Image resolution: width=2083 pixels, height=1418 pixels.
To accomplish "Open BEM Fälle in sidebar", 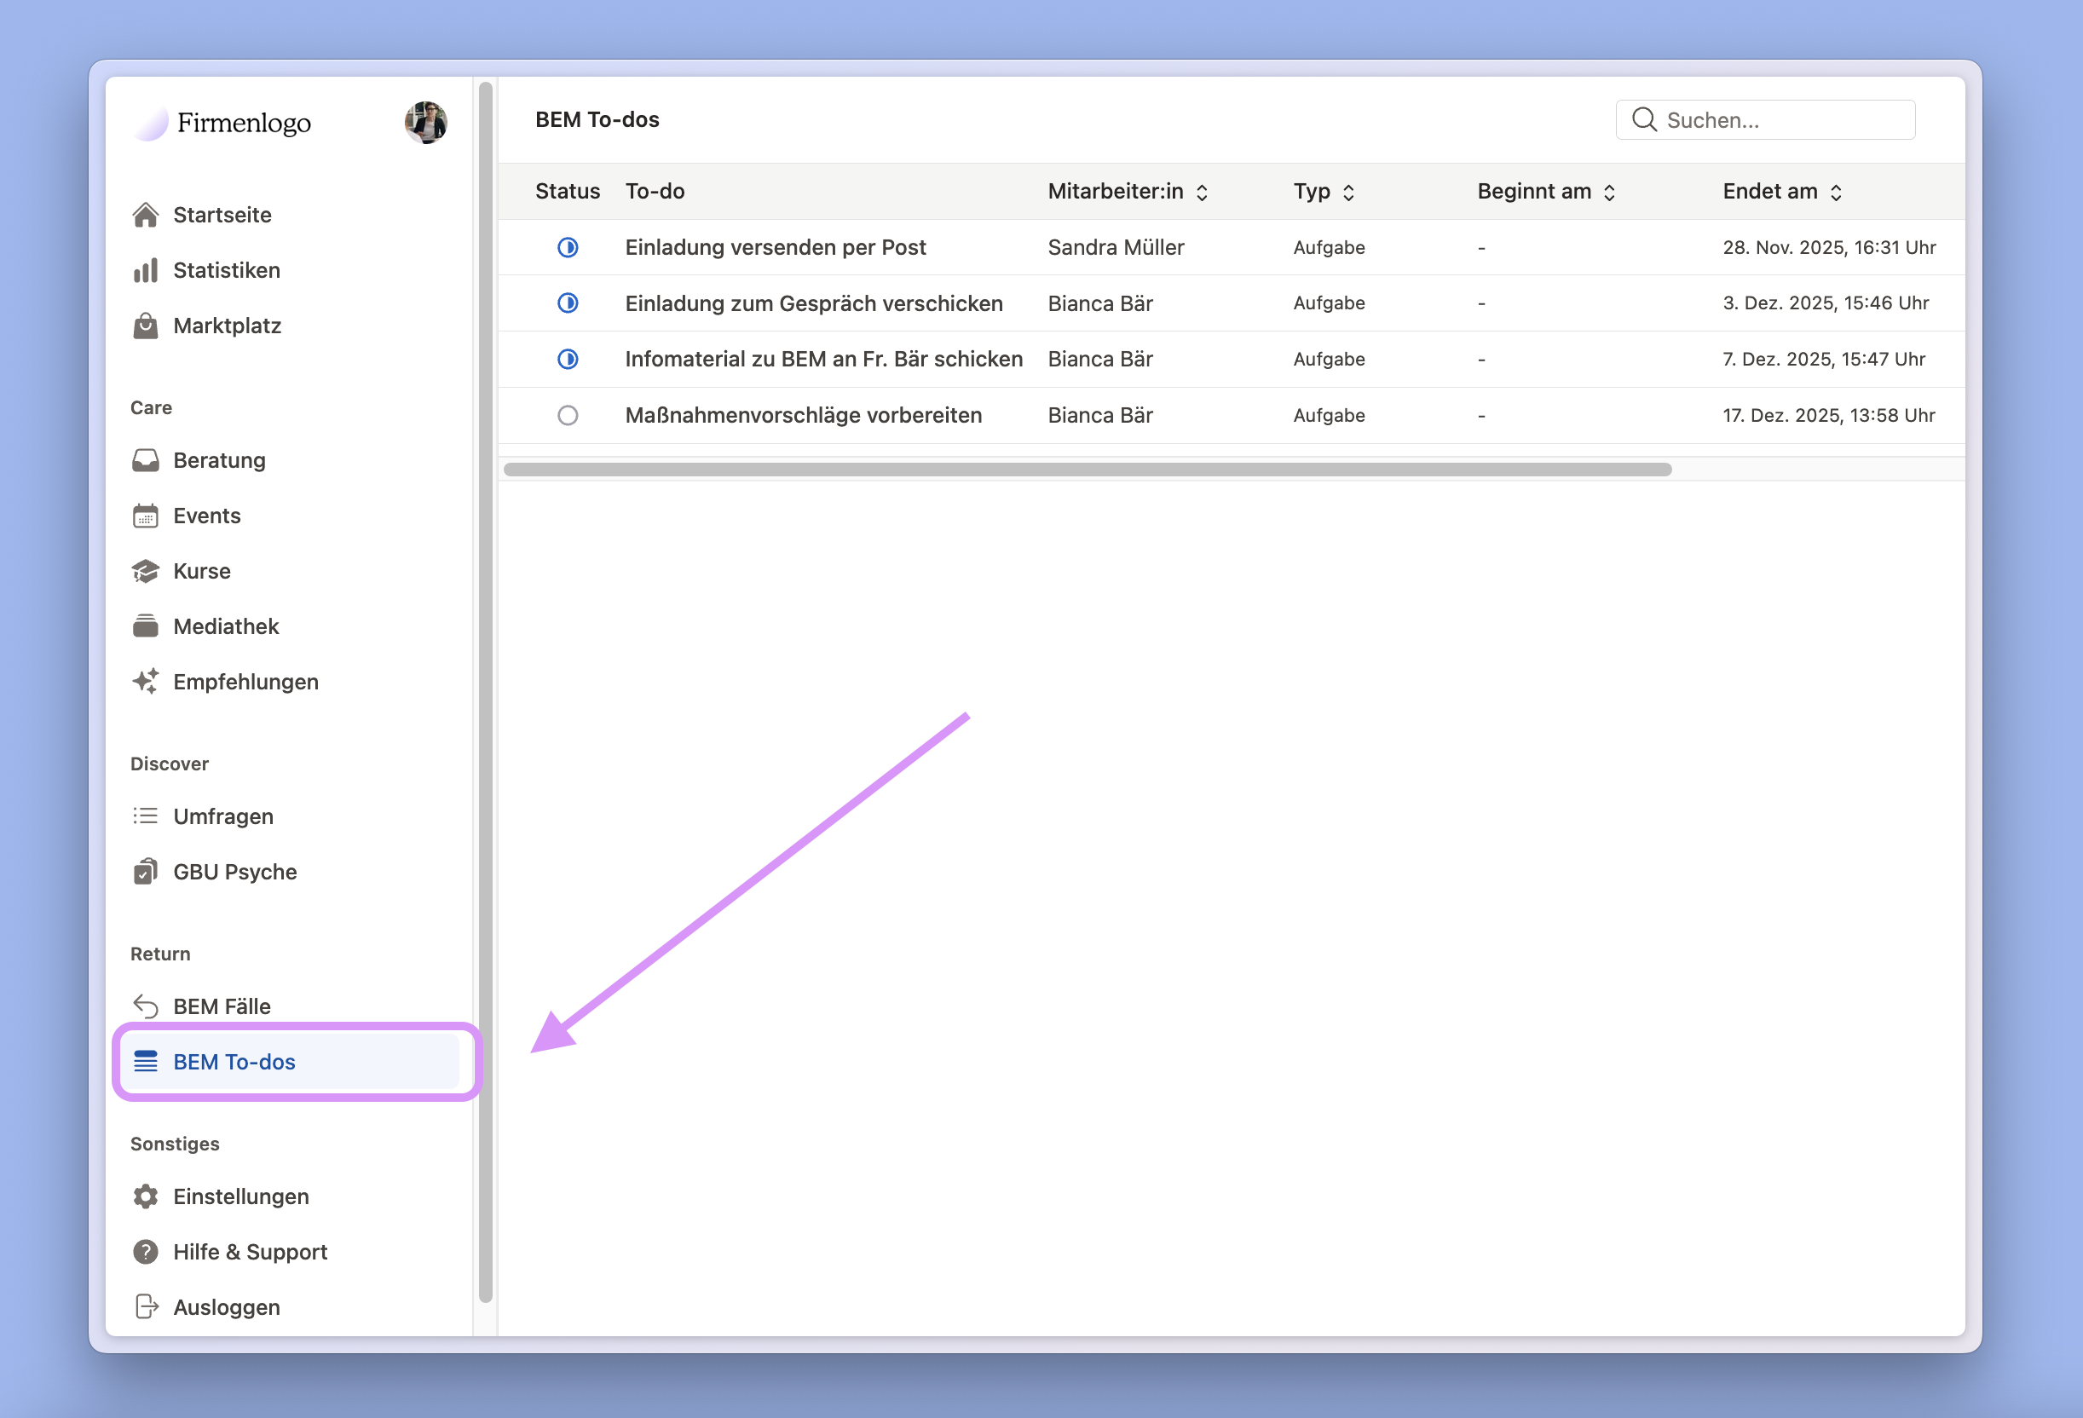I will 222,1006.
